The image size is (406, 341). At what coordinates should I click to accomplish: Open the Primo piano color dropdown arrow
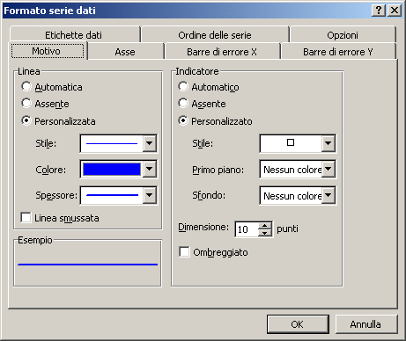coord(328,169)
